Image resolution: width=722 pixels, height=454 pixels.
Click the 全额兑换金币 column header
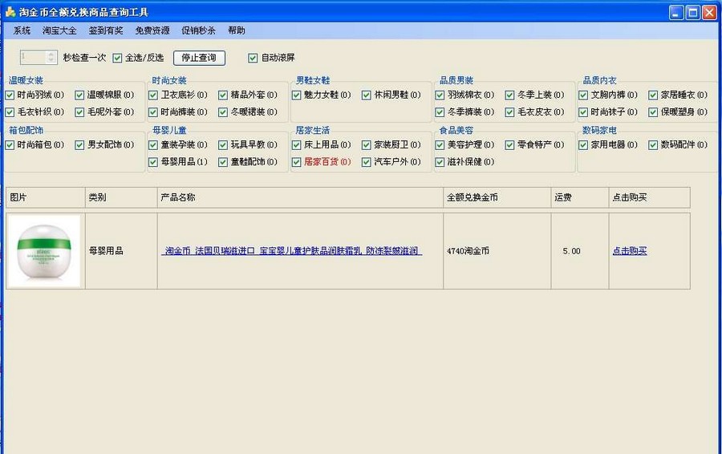point(472,197)
